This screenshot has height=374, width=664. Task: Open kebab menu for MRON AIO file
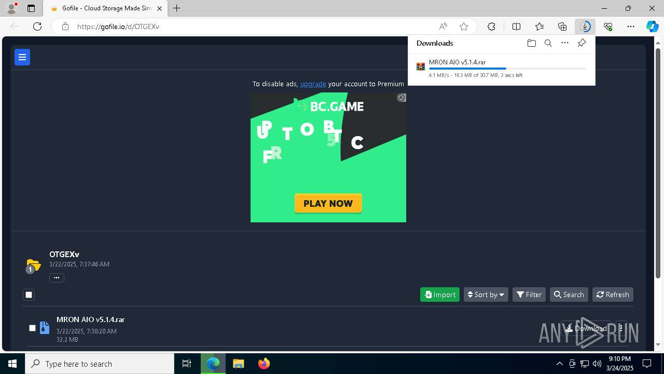pos(621,328)
